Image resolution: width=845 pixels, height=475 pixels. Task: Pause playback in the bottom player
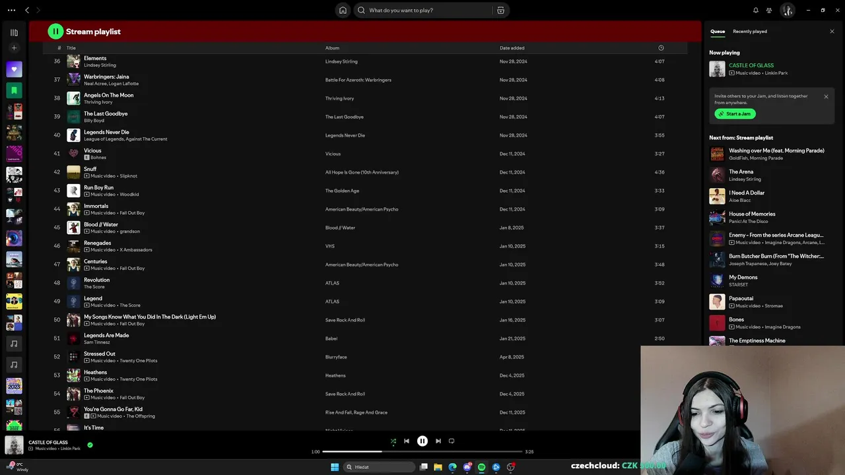point(422,441)
